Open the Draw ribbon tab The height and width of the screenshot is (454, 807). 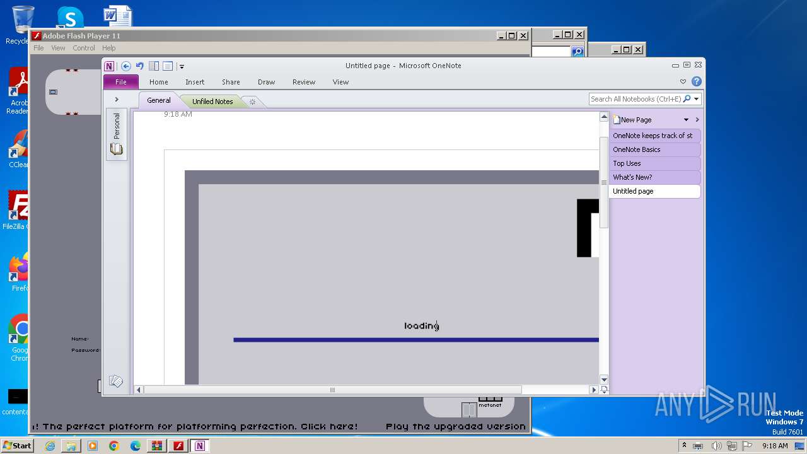point(267,82)
